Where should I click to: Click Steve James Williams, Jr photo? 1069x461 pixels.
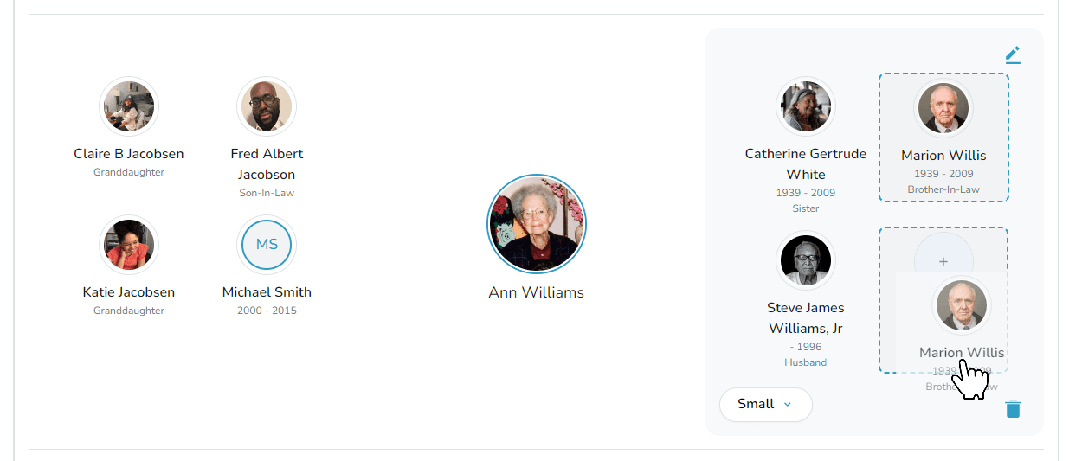[806, 260]
